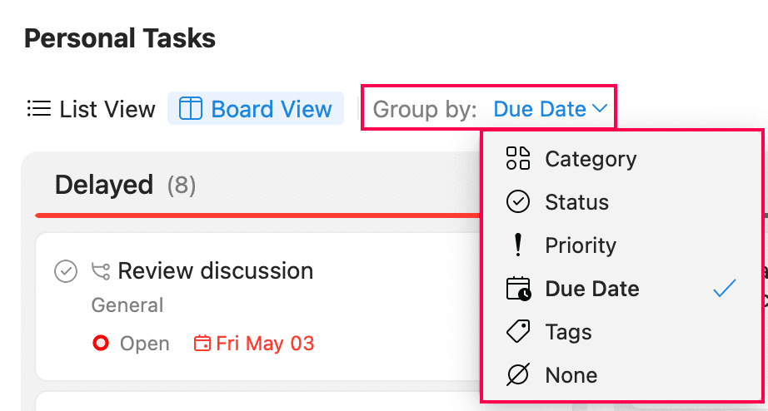Viewport: 768px width, 411px height.
Task: Group tasks by Priority
Action: [x=581, y=245]
